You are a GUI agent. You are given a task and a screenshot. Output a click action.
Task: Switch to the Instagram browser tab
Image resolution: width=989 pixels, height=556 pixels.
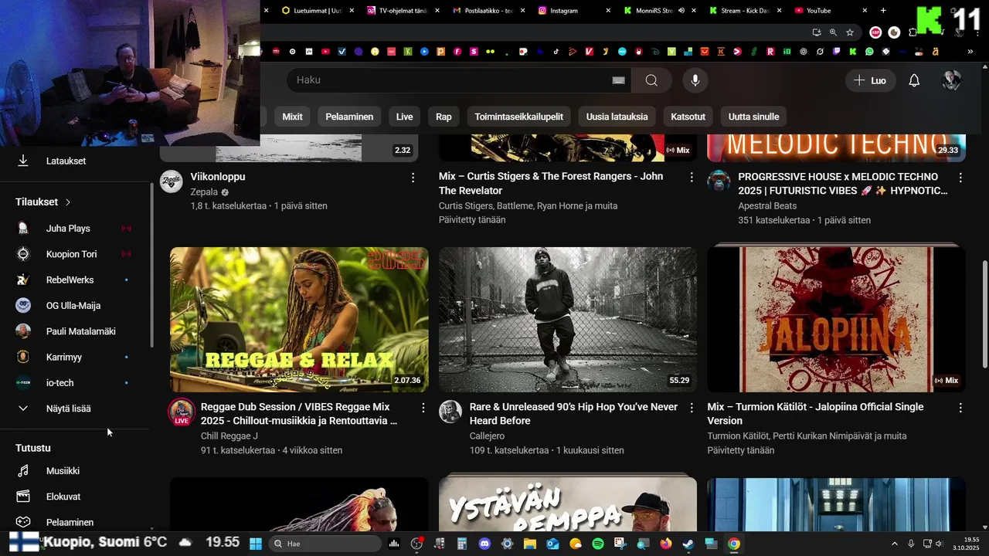(572, 11)
